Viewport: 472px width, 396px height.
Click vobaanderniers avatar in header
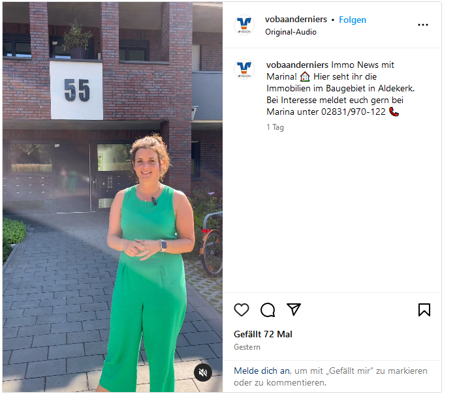(x=244, y=25)
